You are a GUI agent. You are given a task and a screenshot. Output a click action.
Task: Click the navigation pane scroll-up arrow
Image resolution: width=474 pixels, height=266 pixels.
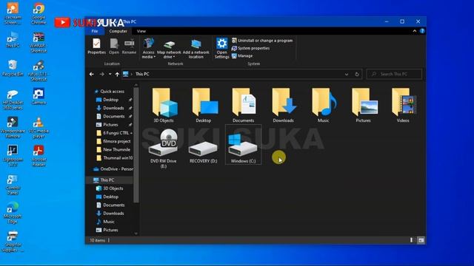click(x=136, y=86)
